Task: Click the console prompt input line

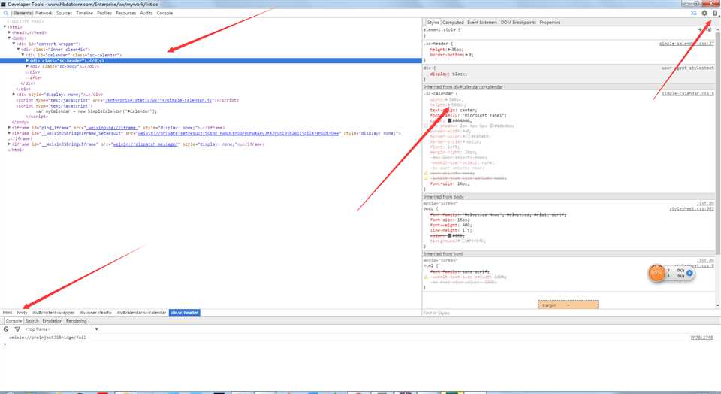Action: pos(359,344)
